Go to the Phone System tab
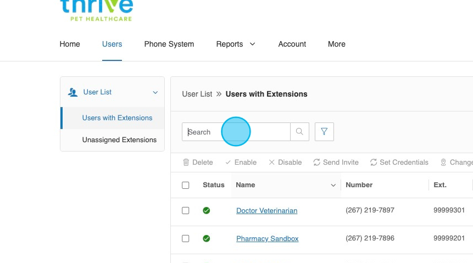The image size is (473, 263). [x=169, y=44]
